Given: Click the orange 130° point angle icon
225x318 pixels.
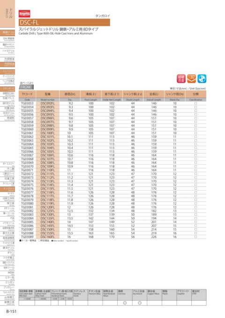Looking at the screenshot, I should click(x=191, y=79).
